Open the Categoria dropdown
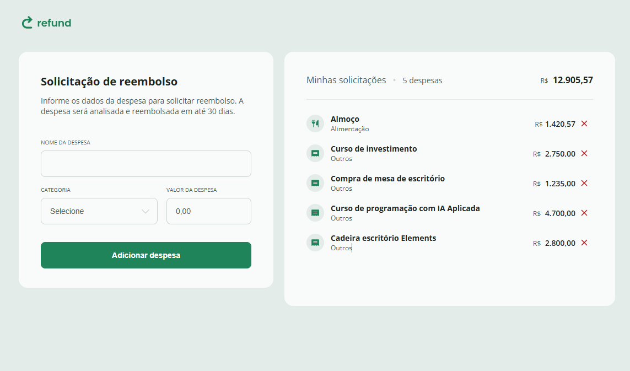Screen dimensions: 630x371 coord(99,211)
